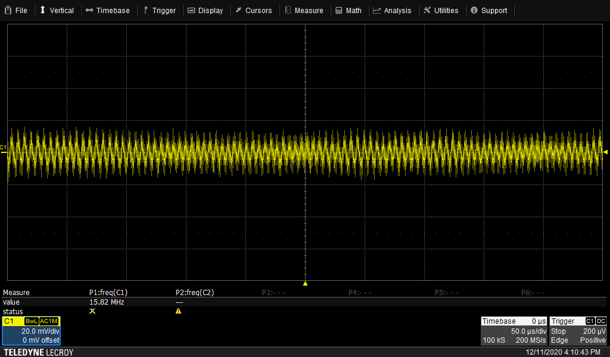This screenshot has width=610, height=357.
Task: Open the C1 channel descriptor box
Action: click(31, 331)
